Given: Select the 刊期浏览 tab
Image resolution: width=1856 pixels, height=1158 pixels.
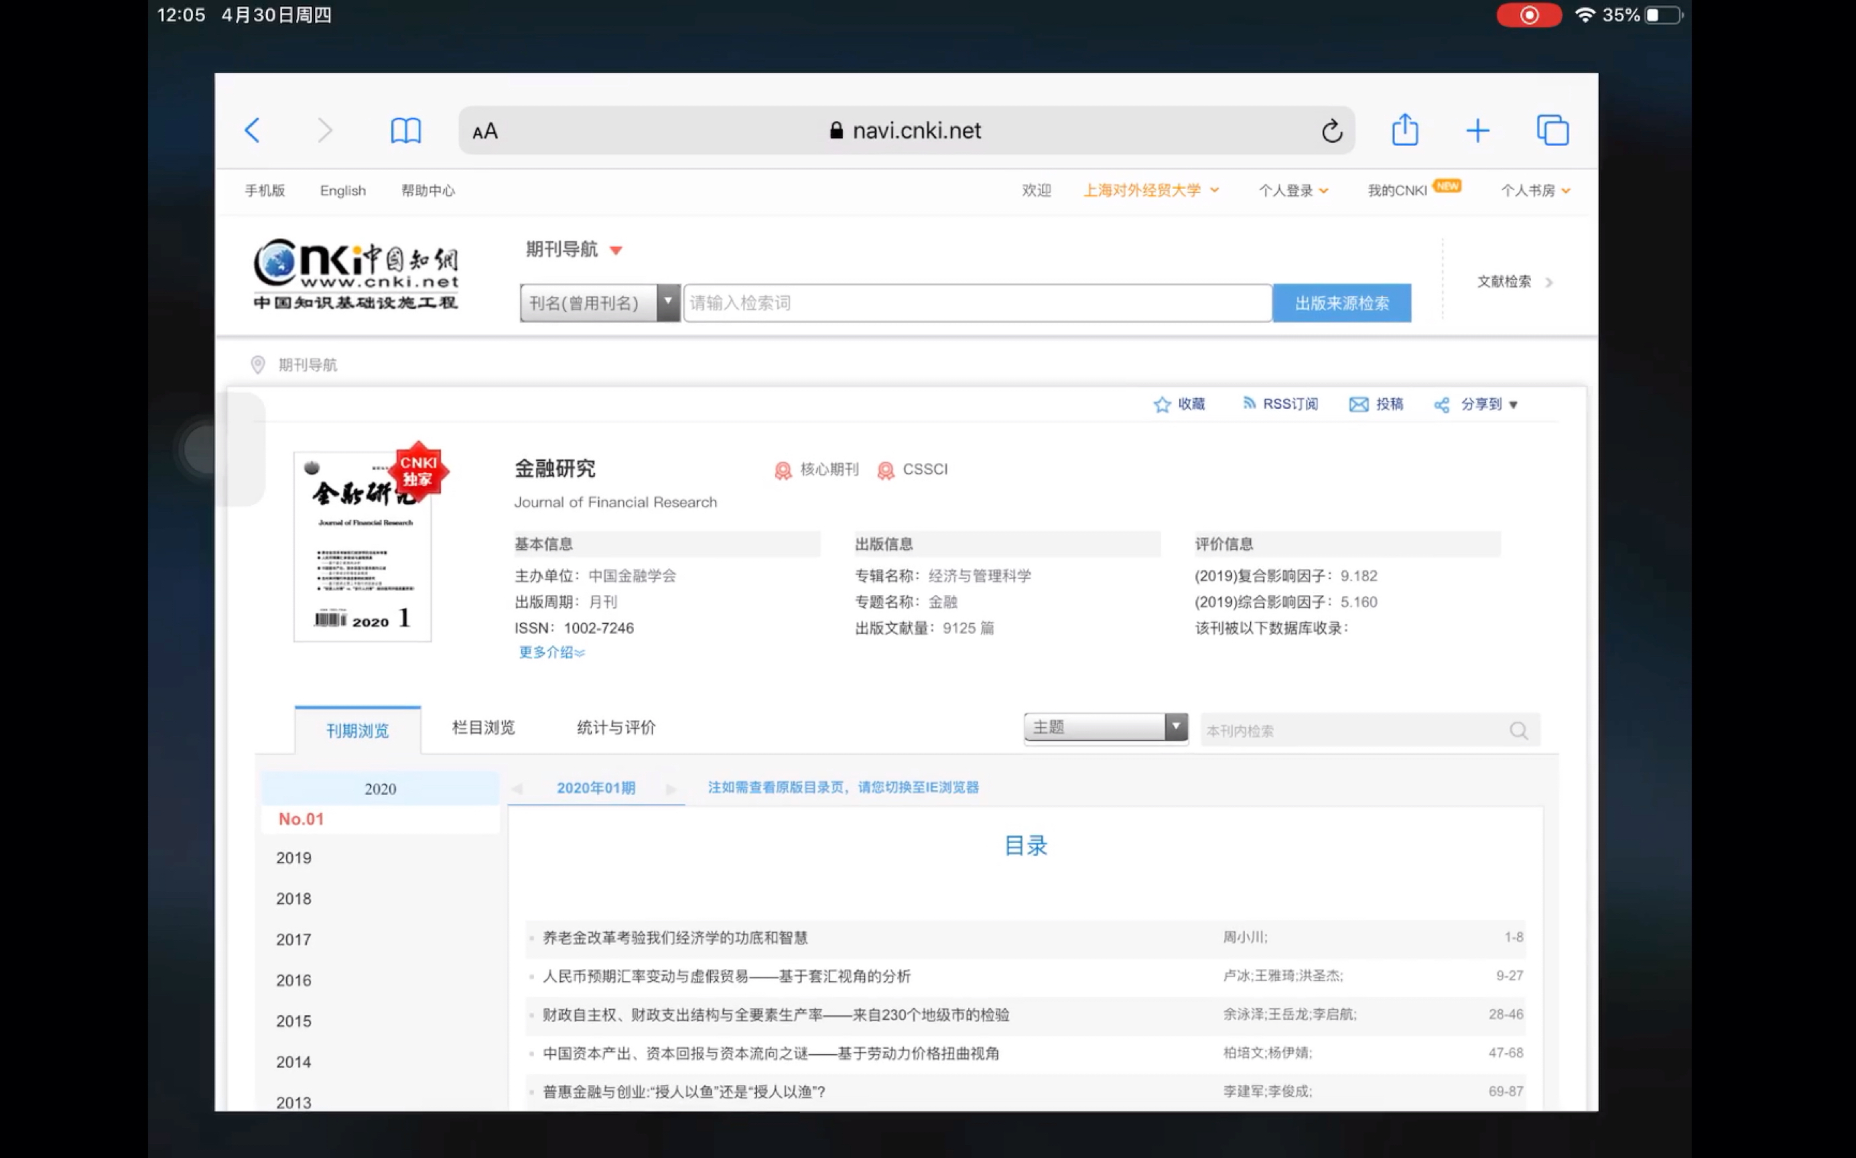Looking at the screenshot, I should [358, 730].
